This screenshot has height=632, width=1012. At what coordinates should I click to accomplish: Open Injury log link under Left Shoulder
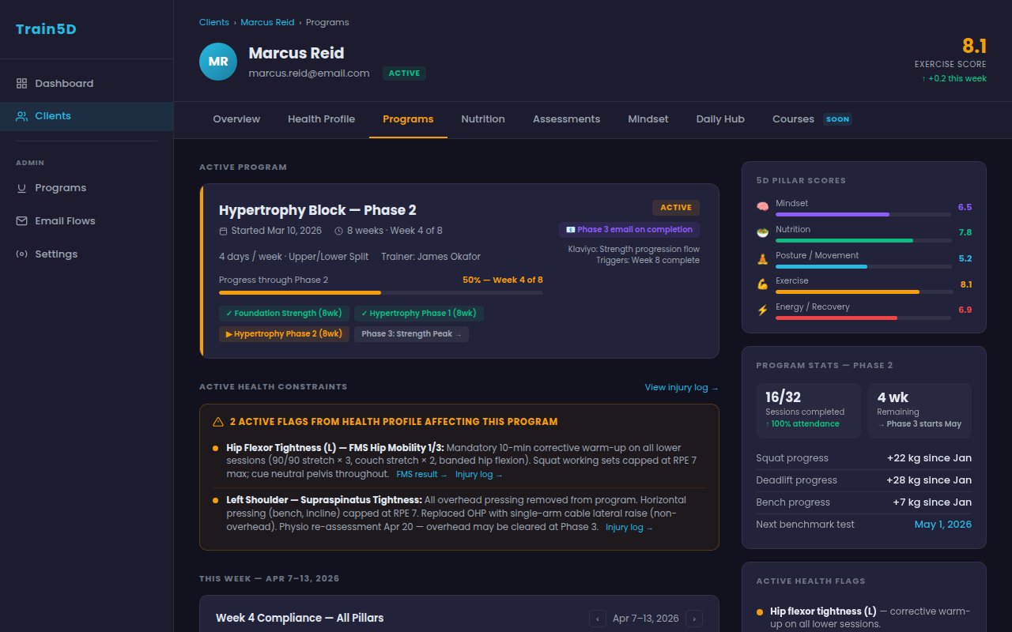[629, 528]
